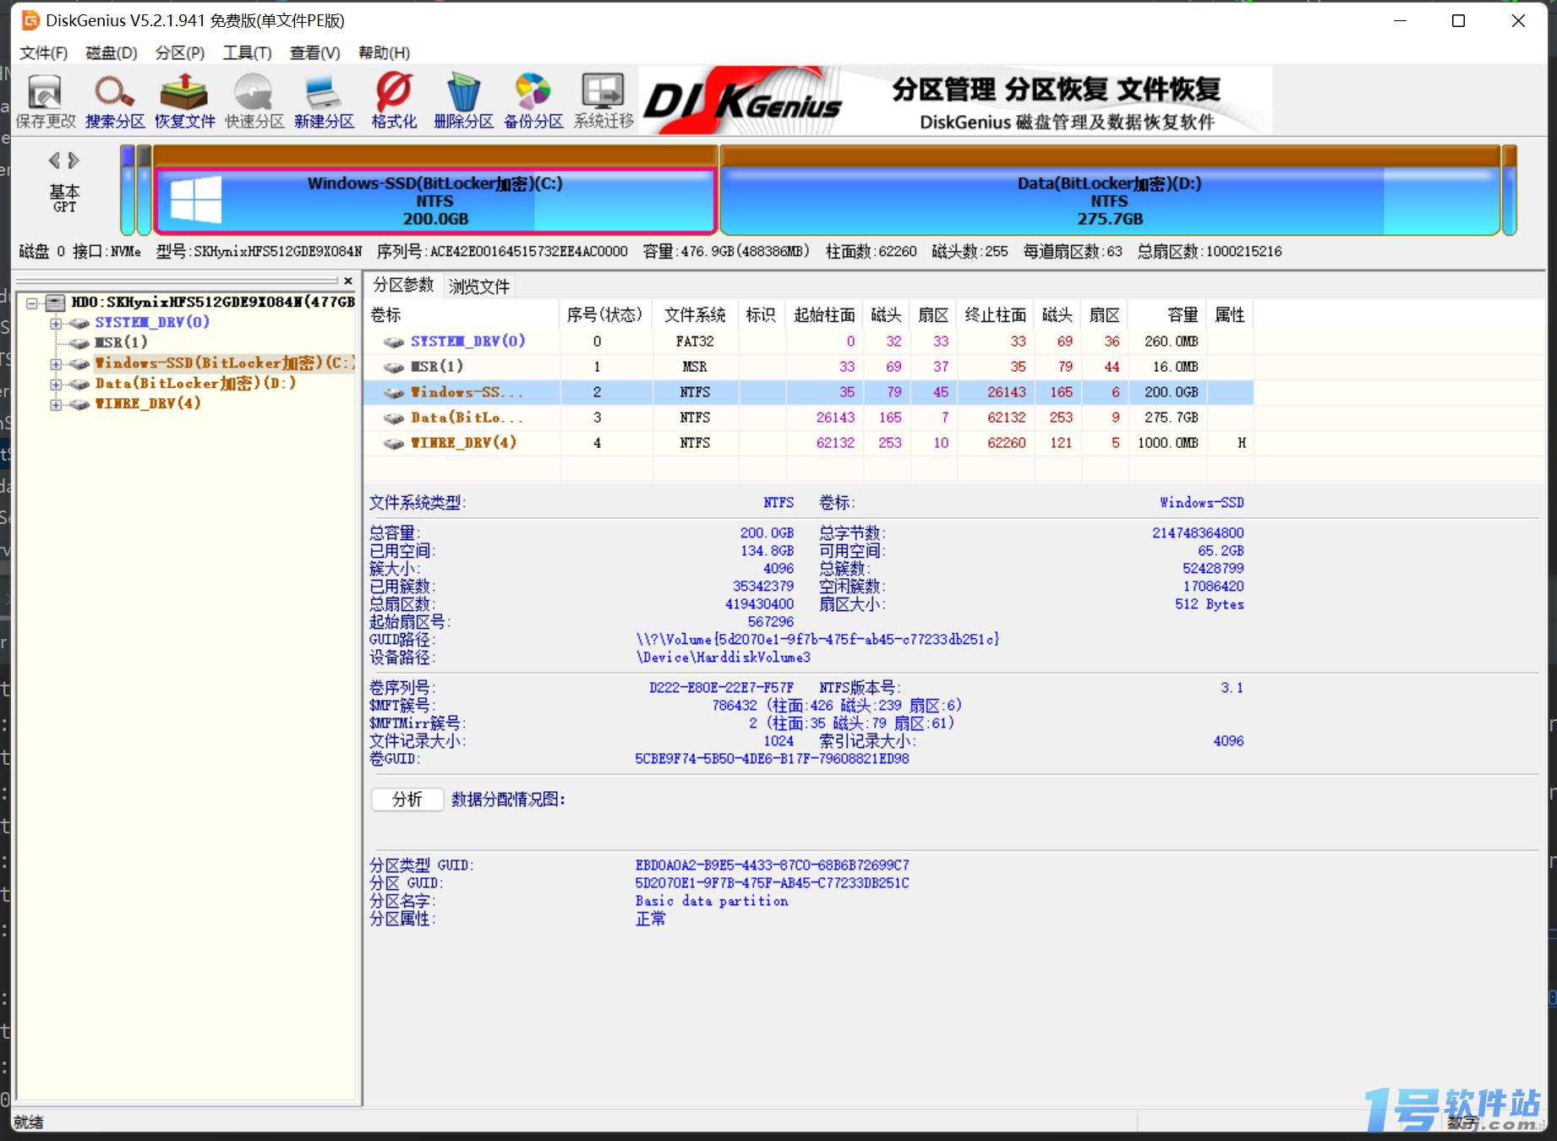This screenshot has height=1141, width=1557.
Task: Select the last small WINRE partition block
Action: [x=1510, y=190]
